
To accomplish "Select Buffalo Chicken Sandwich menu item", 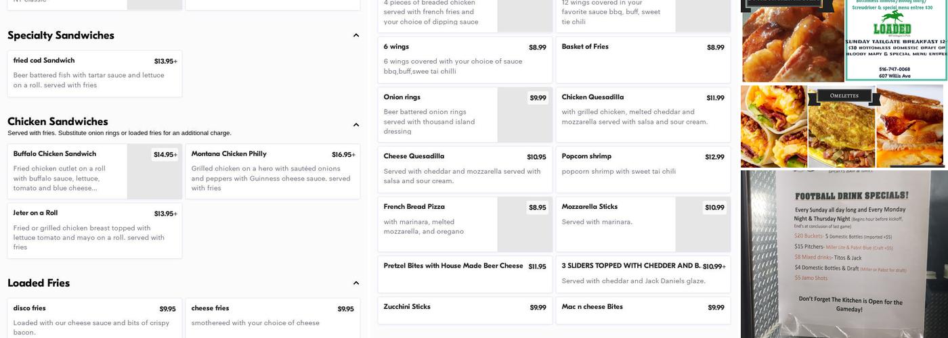I will click(68, 172).
